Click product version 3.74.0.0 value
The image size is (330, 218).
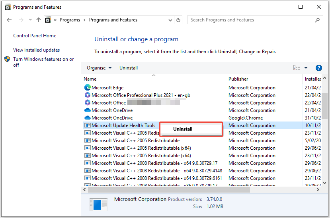click(x=214, y=199)
